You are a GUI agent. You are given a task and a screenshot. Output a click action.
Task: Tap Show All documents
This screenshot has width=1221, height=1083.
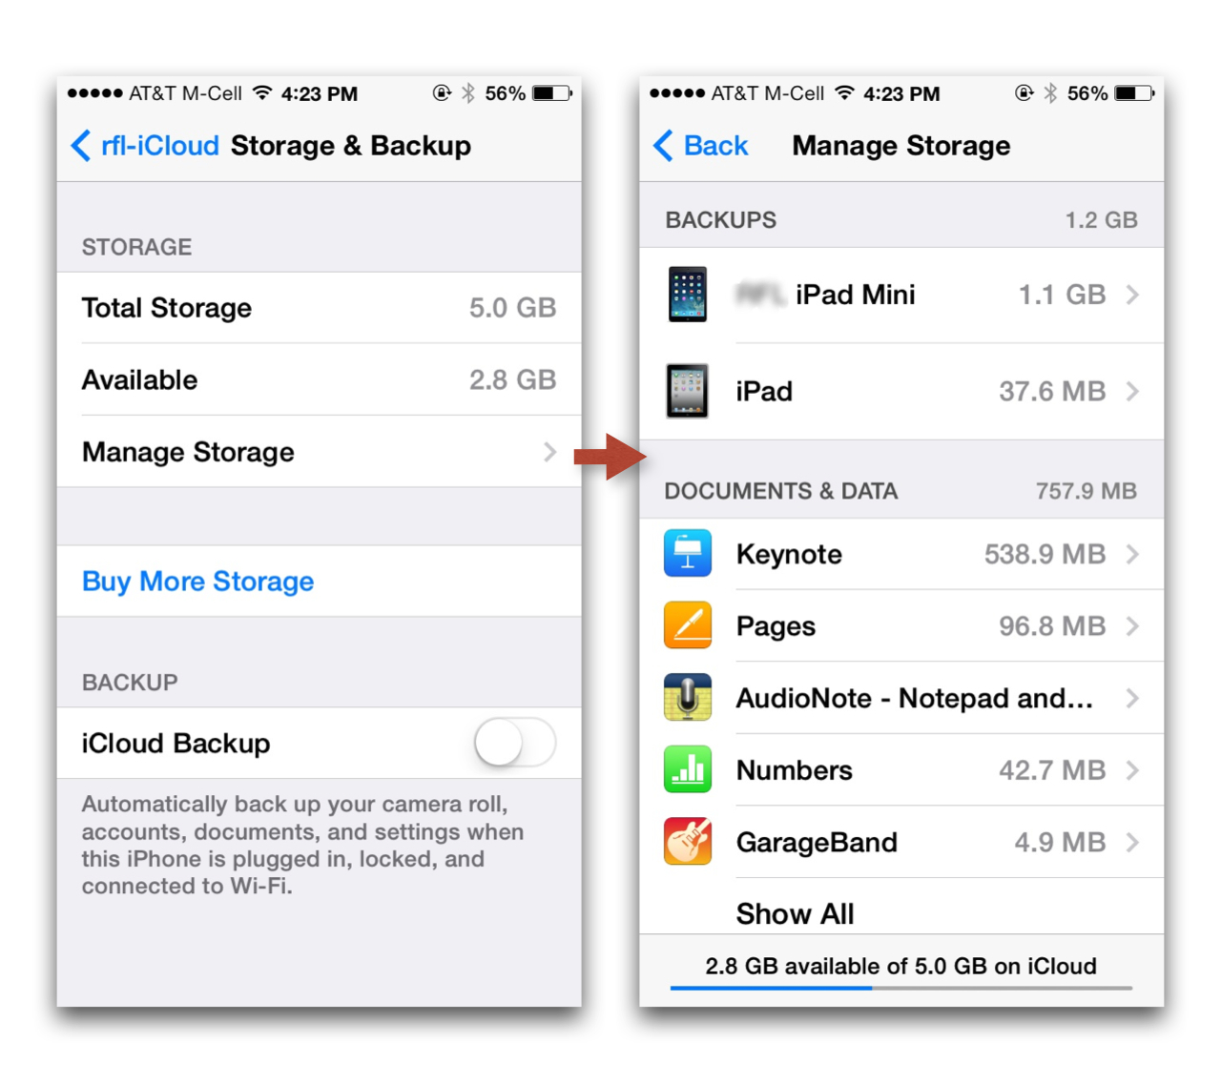pyautogui.click(x=795, y=914)
